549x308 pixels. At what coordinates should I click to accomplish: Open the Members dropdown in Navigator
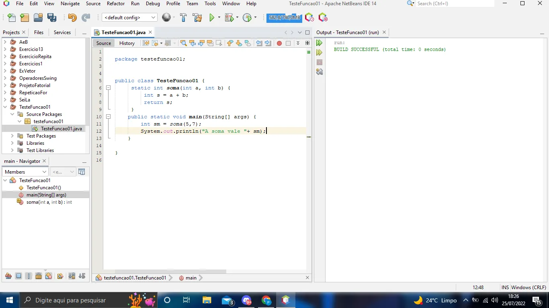(x=25, y=172)
